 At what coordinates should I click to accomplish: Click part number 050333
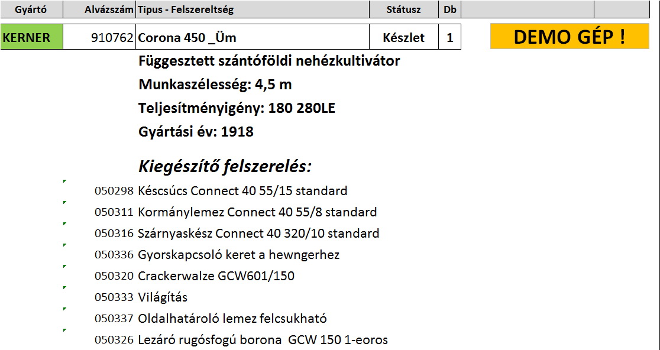pos(114,298)
